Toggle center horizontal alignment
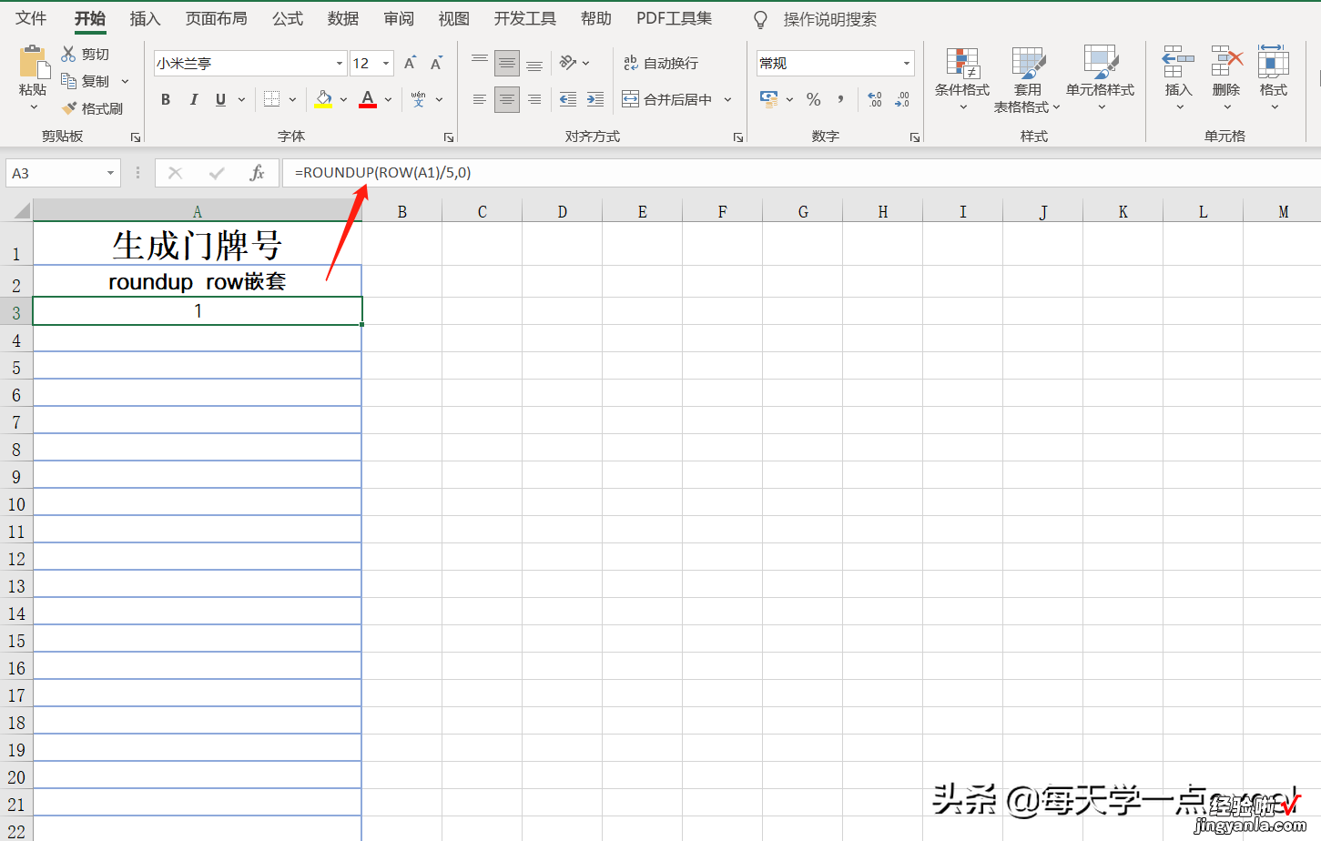The height and width of the screenshot is (841, 1321). 507,99
